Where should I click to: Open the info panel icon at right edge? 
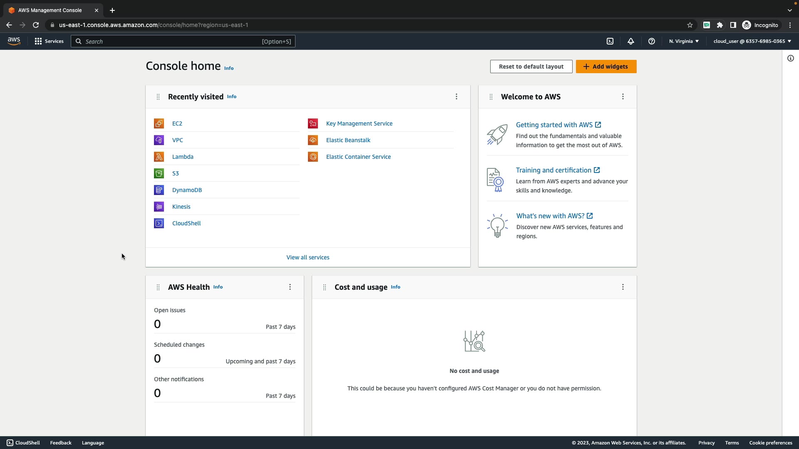791,58
